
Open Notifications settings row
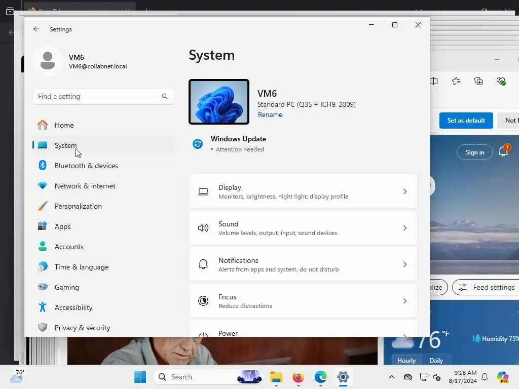(303, 264)
